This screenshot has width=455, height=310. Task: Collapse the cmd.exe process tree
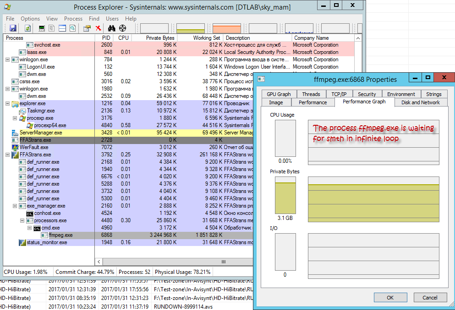pyautogui.click(x=29, y=228)
